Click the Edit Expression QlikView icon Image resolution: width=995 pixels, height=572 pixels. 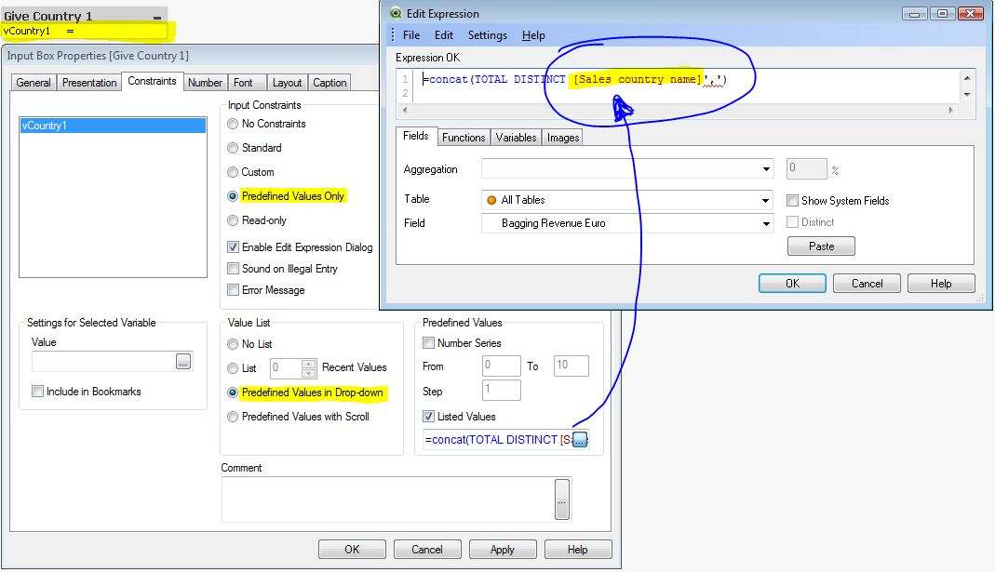click(x=396, y=13)
